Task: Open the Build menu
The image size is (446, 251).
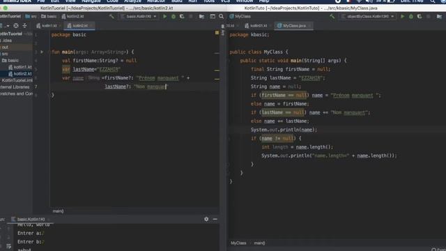Action: (x=176, y=1)
